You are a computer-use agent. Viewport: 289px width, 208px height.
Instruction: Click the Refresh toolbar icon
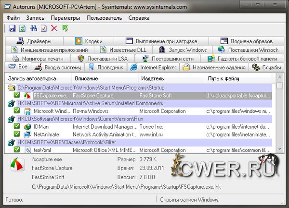click(22, 29)
